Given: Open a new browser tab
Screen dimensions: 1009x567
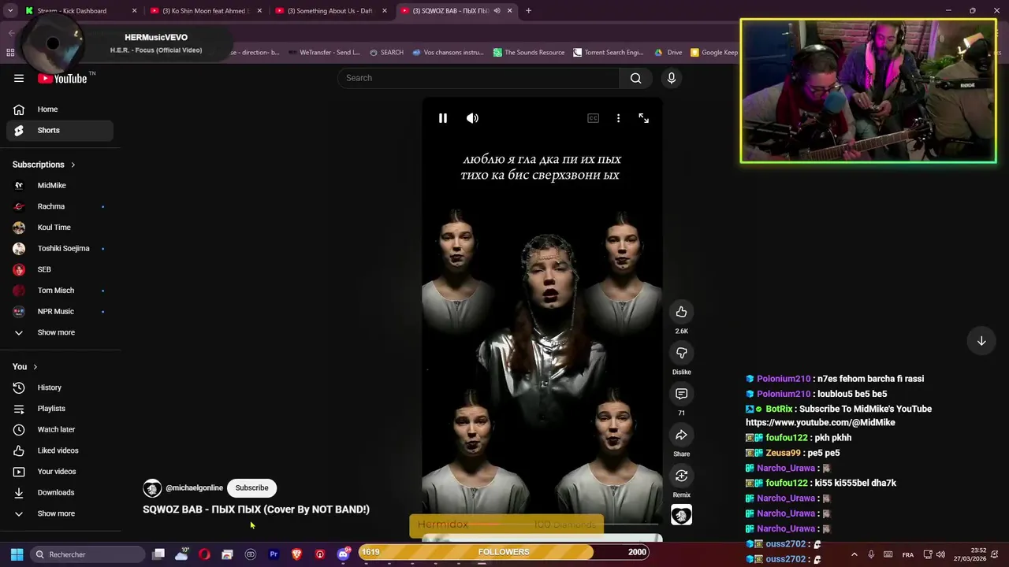Looking at the screenshot, I should 528,11.
